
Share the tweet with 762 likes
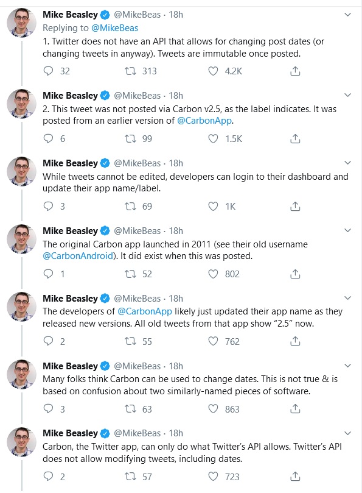point(295,341)
